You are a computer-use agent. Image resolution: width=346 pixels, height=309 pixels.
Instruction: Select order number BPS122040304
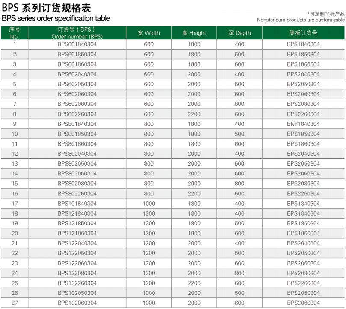[x=77, y=243]
